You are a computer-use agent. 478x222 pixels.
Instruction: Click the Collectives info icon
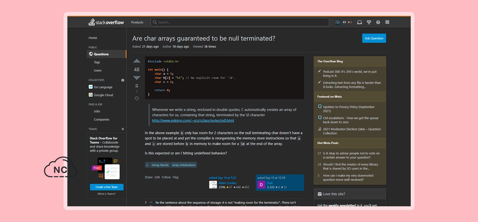tap(123, 80)
